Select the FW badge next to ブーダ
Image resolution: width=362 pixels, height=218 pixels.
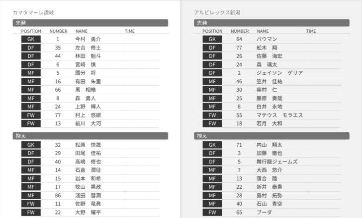[x=212, y=212]
